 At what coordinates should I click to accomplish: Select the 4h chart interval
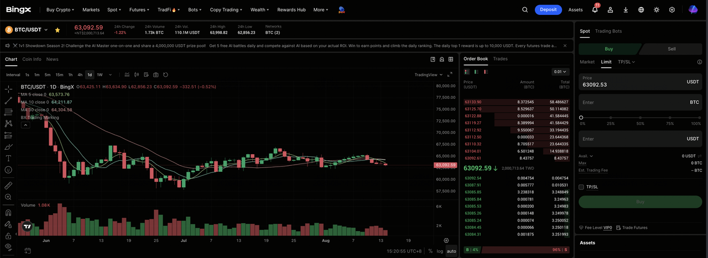[80, 75]
